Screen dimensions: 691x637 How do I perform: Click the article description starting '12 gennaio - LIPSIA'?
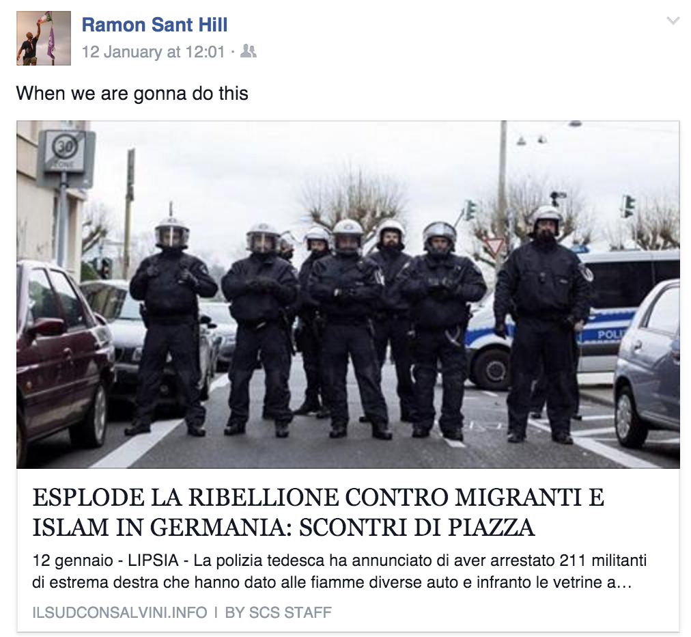point(339,571)
